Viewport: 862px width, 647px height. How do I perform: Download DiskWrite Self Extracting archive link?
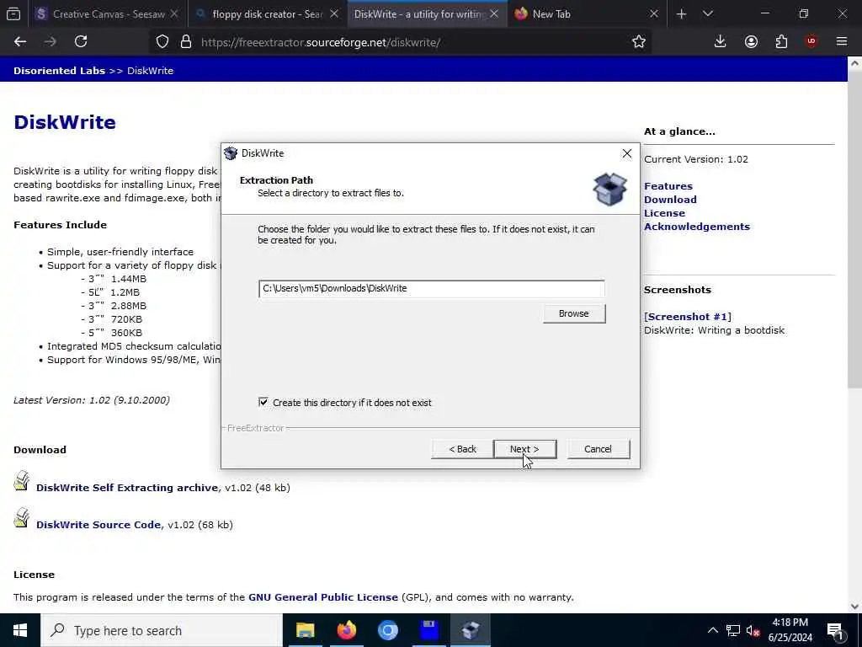click(x=127, y=488)
